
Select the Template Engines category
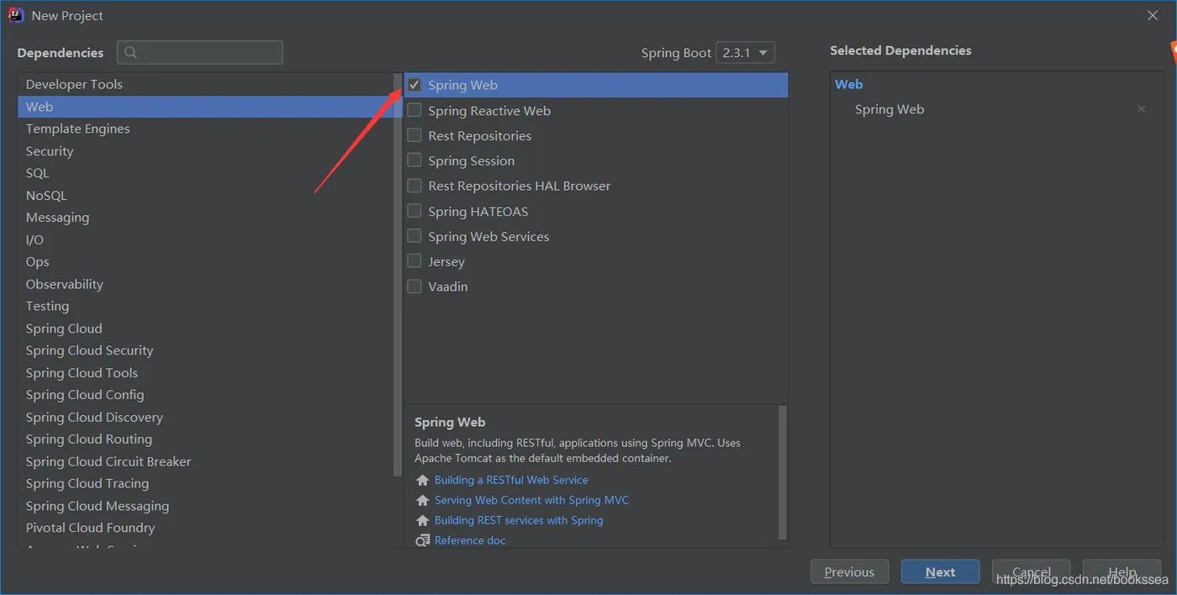[x=77, y=129]
